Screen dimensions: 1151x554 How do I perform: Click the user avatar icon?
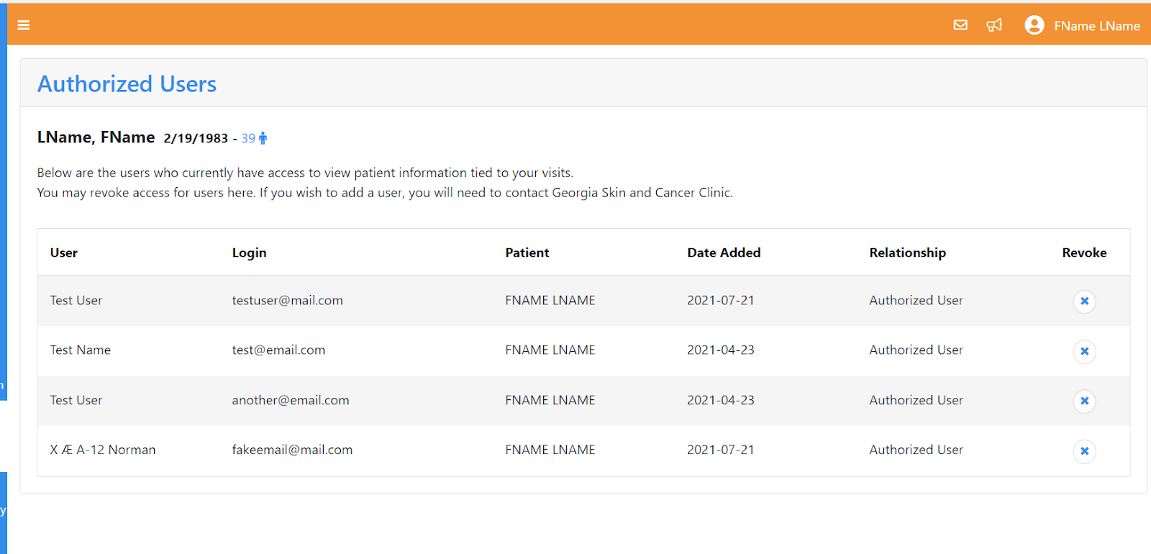pos(1034,25)
